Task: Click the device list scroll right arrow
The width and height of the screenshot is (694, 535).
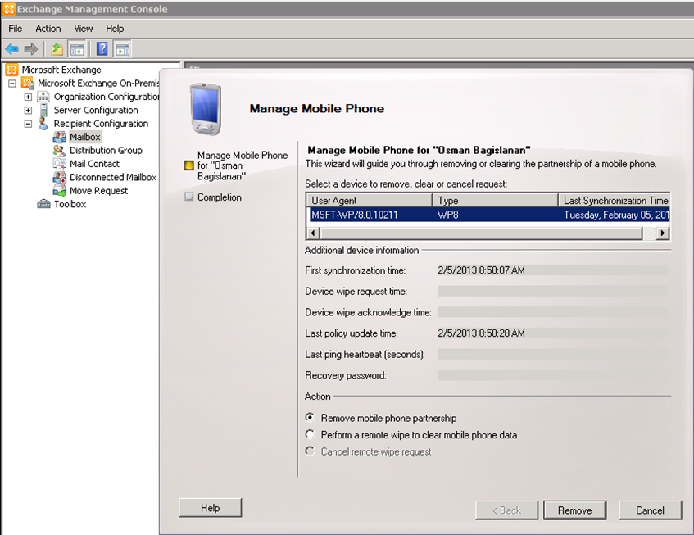Action: pyautogui.click(x=663, y=233)
